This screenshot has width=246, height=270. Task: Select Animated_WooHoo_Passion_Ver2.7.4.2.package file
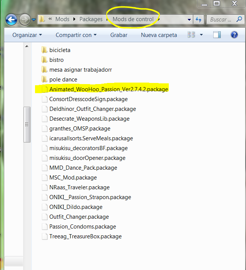[x=108, y=89]
